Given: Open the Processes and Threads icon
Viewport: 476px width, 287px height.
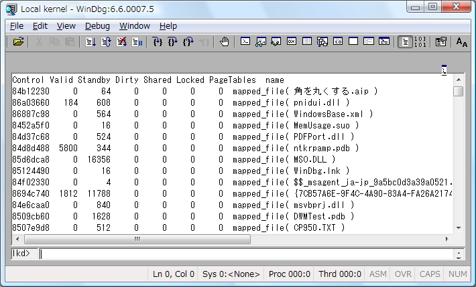Looking at the screenshot, I should [369, 41].
